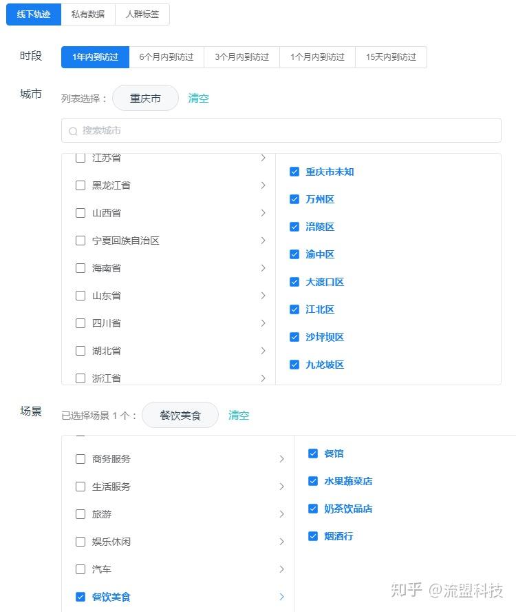Uncheck the 餐饮美食 category checkbox
The height and width of the screenshot is (612, 516).
point(80,597)
